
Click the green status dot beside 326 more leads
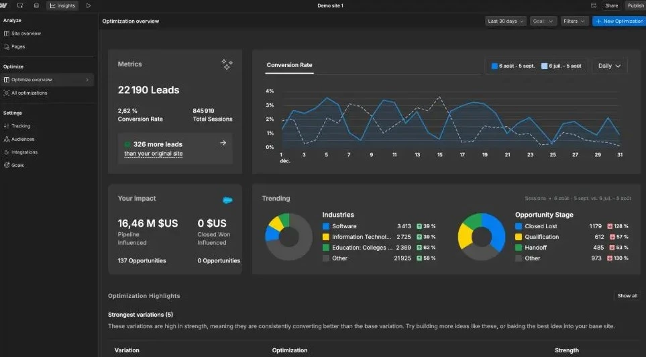127,144
